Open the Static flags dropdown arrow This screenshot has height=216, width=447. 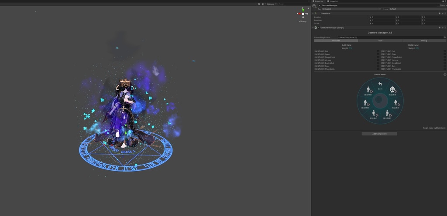point(446,5)
